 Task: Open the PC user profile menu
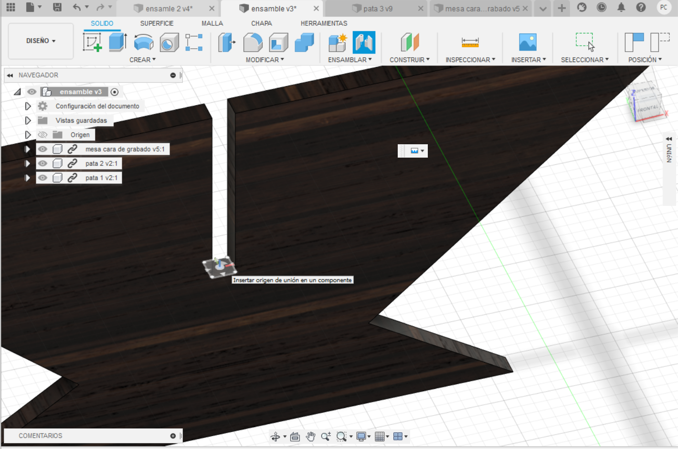[664, 7]
